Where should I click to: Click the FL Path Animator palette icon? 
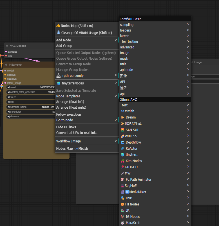click(122, 180)
